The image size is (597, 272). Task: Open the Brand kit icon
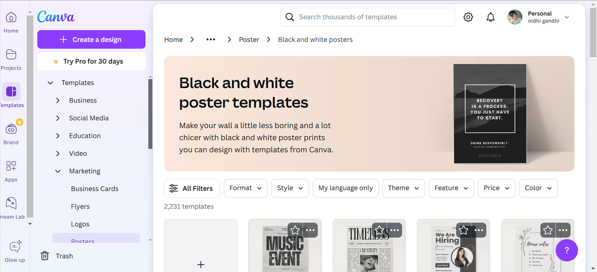coord(11,129)
